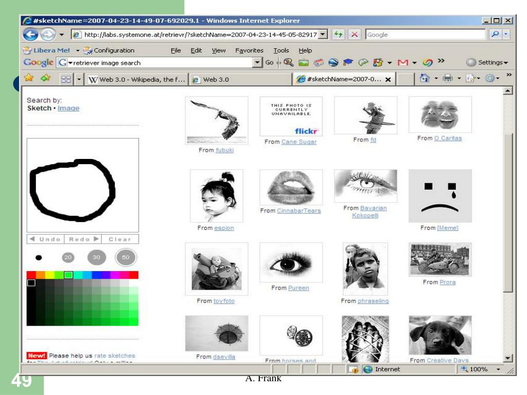
Task: Click the Print icon in command bar
Action: (447, 78)
